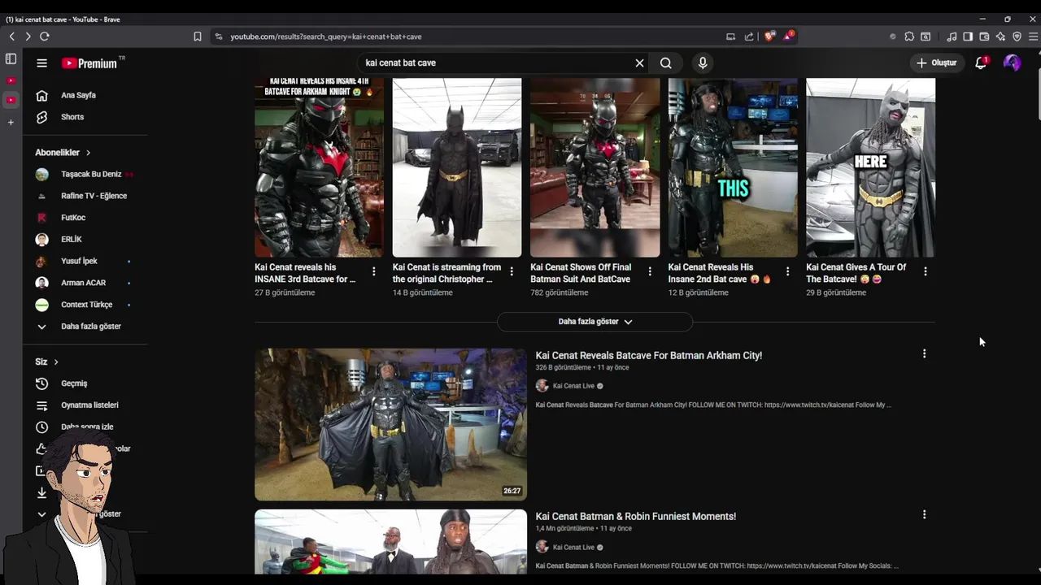Play the 'INSANE 3rd Batcave' short thumbnail
This screenshot has width=1041, height=585.
319,167
